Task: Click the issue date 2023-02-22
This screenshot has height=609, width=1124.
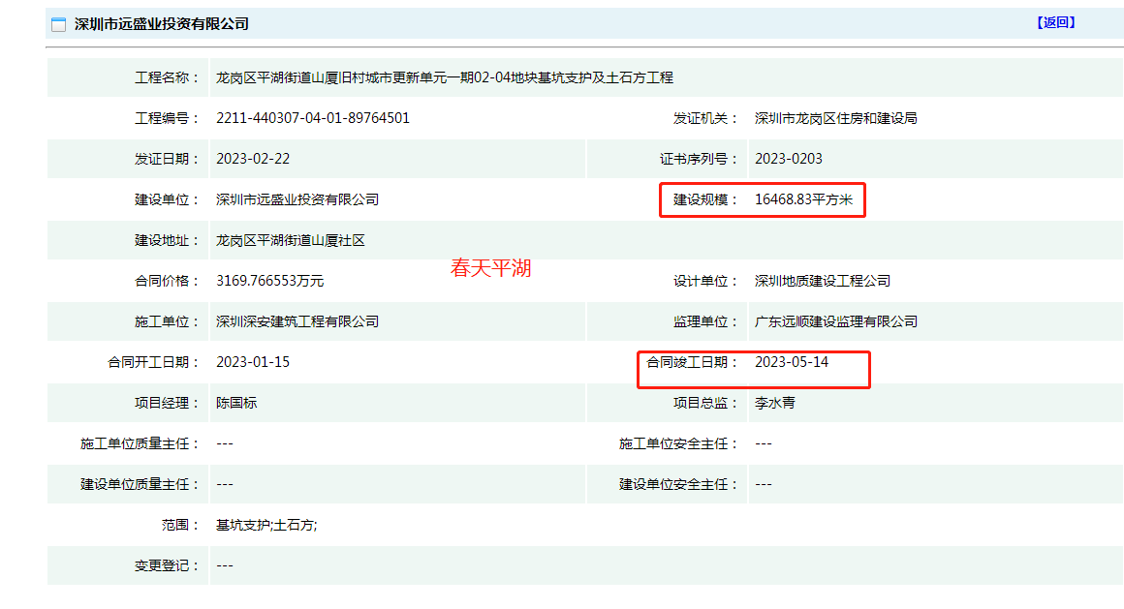Action: (x=253, y=159)
